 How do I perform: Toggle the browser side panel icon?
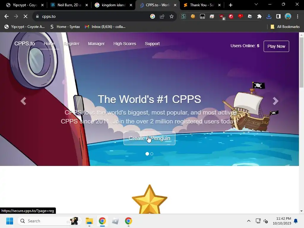278,17
